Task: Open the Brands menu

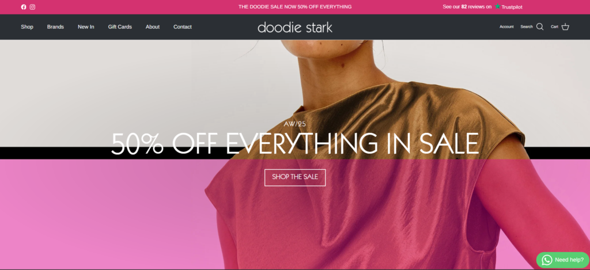Action: click(x=55, y=26)
